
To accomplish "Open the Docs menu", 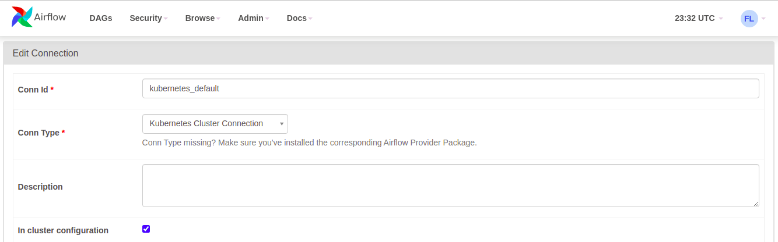I will (300, 18).
